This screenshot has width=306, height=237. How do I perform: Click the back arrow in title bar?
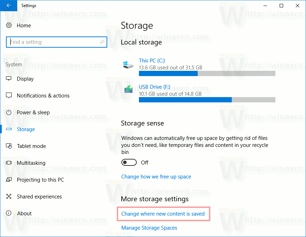(9, 6)
